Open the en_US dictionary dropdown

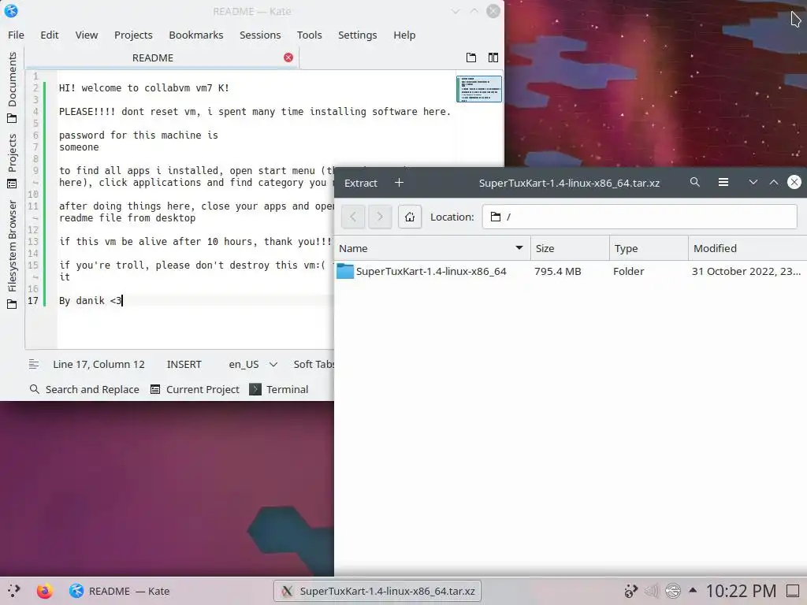pos(253,364)
